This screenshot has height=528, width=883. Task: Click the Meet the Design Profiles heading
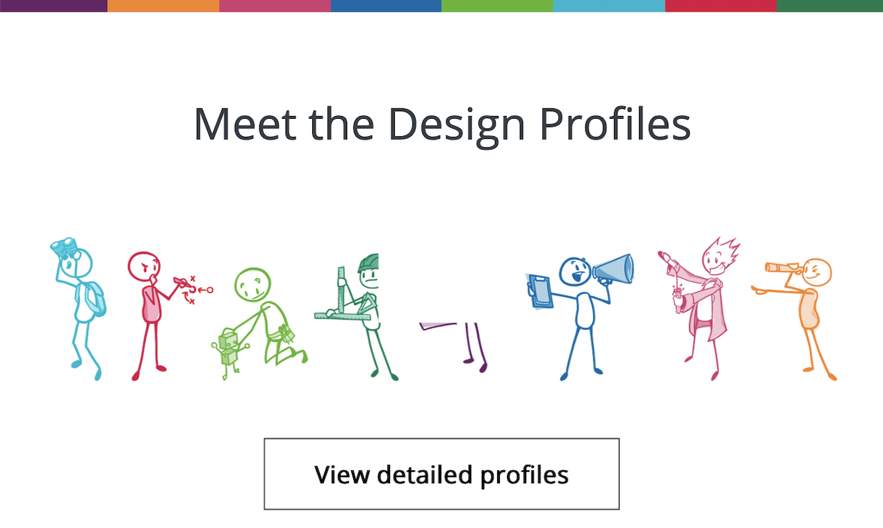442,124
